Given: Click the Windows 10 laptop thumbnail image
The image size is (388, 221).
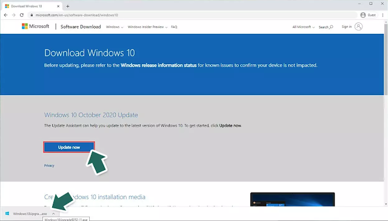Looking at the screenshot, I should click(292, 199).
